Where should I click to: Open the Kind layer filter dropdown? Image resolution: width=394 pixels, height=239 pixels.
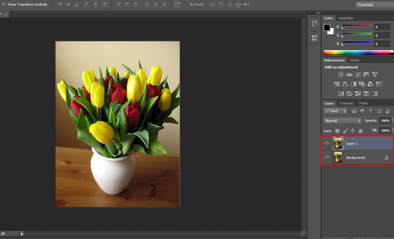tap(336, 111)
